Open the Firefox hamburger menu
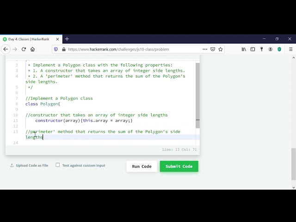The width and height of the screenshot is (296, 222). [291, 49]
